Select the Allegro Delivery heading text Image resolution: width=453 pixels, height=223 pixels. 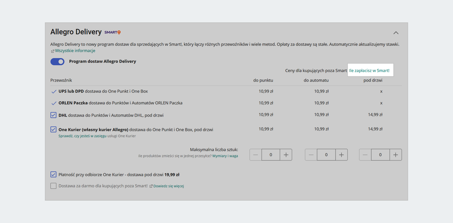click(x=76, y=32)
